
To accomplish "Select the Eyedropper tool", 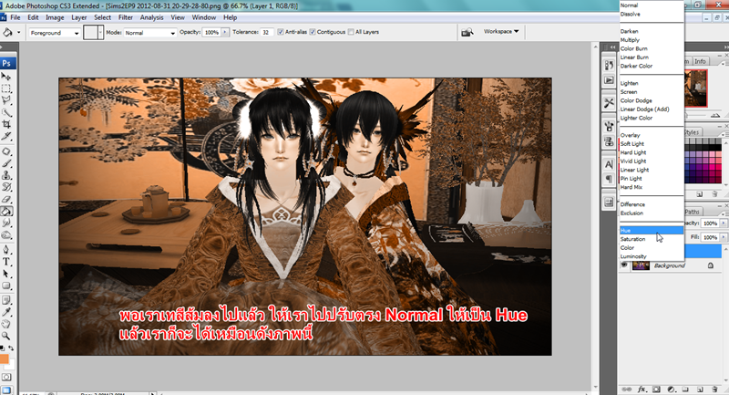I will point(6,312).
